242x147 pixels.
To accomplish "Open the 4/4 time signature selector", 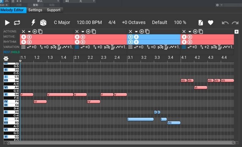I will pos(112,22).
